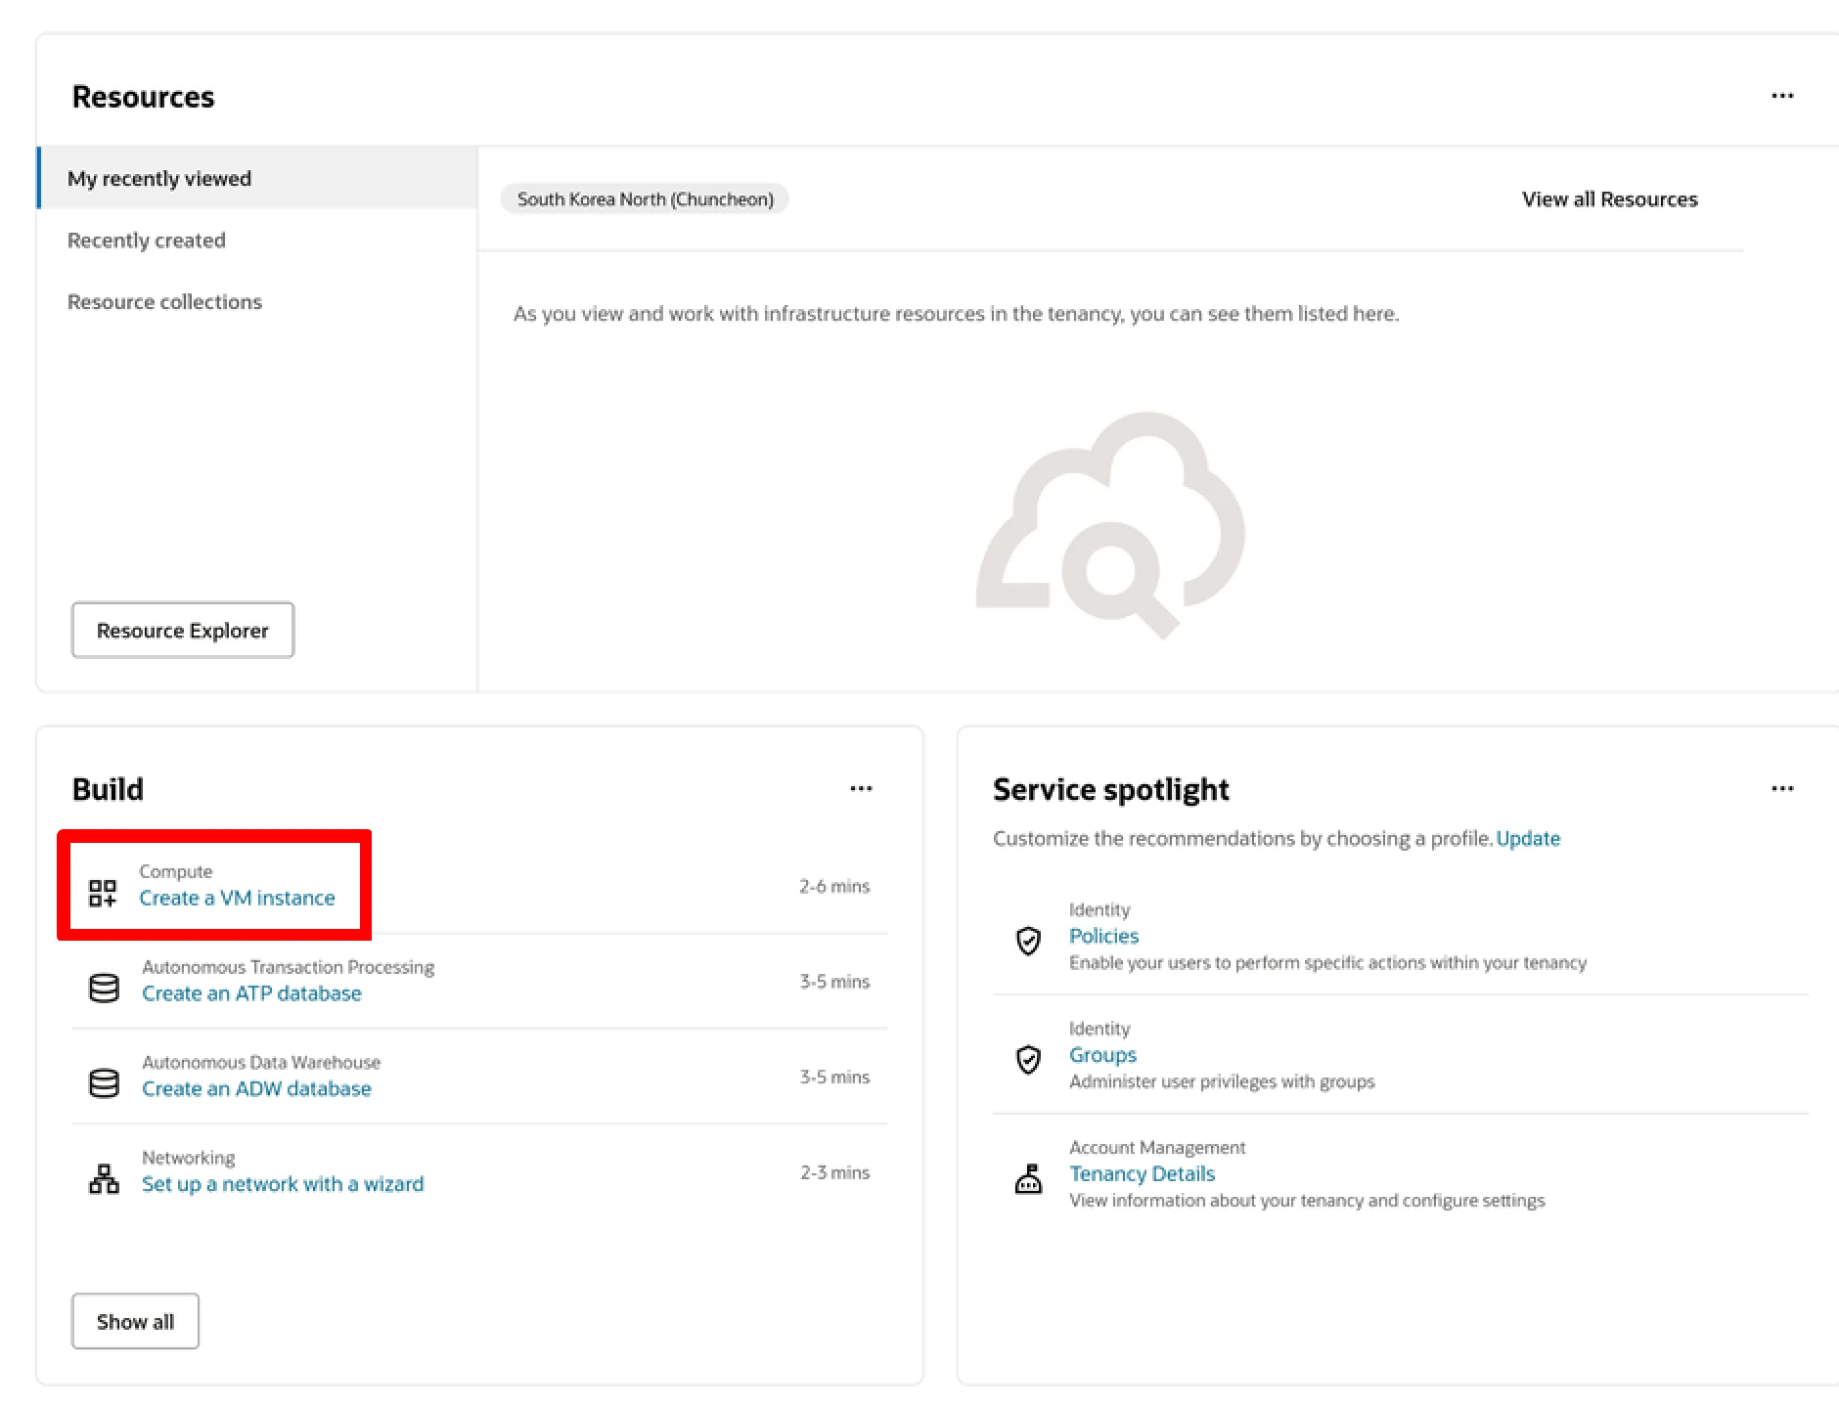Click the ATP database cylinder icon
The width and height of the screenshot is (1839, 1410).
[104, 988]
